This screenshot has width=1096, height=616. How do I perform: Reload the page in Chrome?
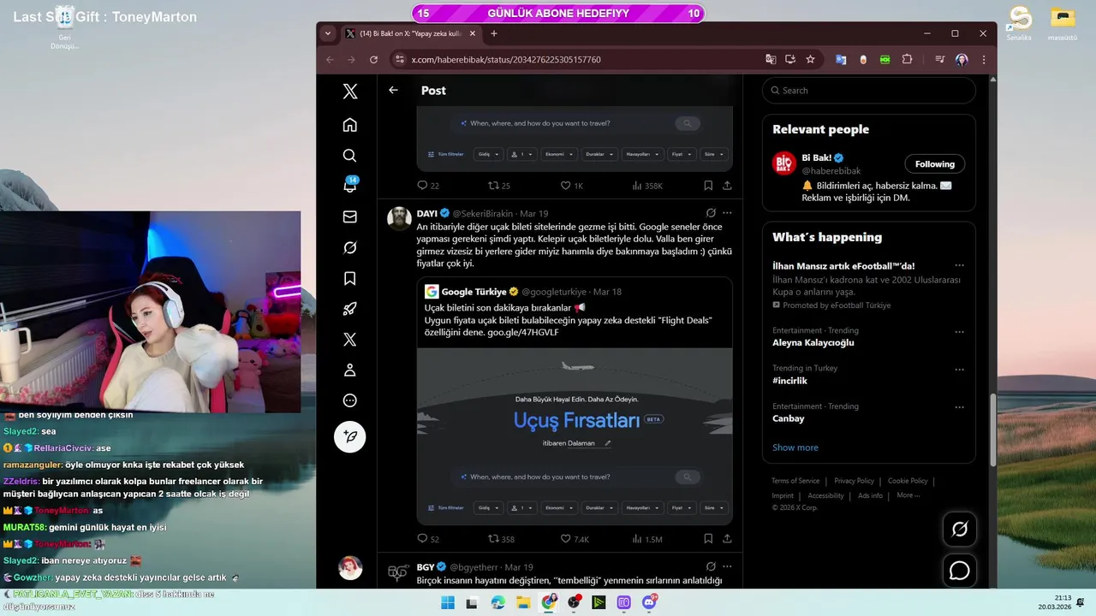coord(373,60)
